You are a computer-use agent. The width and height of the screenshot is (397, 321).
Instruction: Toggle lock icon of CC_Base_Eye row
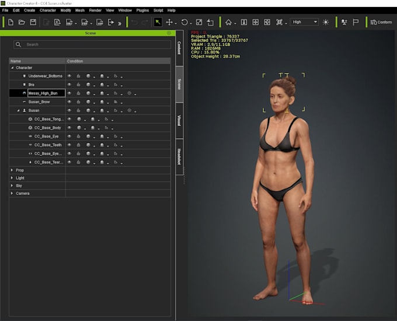point(78,136)
